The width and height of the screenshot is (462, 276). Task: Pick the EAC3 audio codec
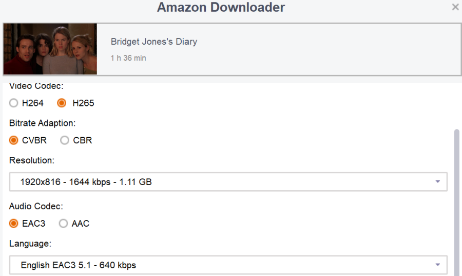(14, 224)
